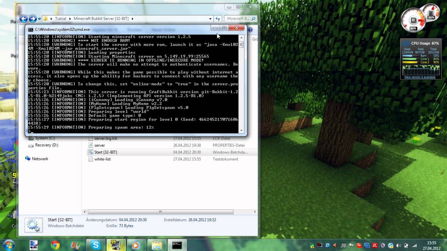
Task: Click the folder icon in address bar
Action: (x=45, y=19)
